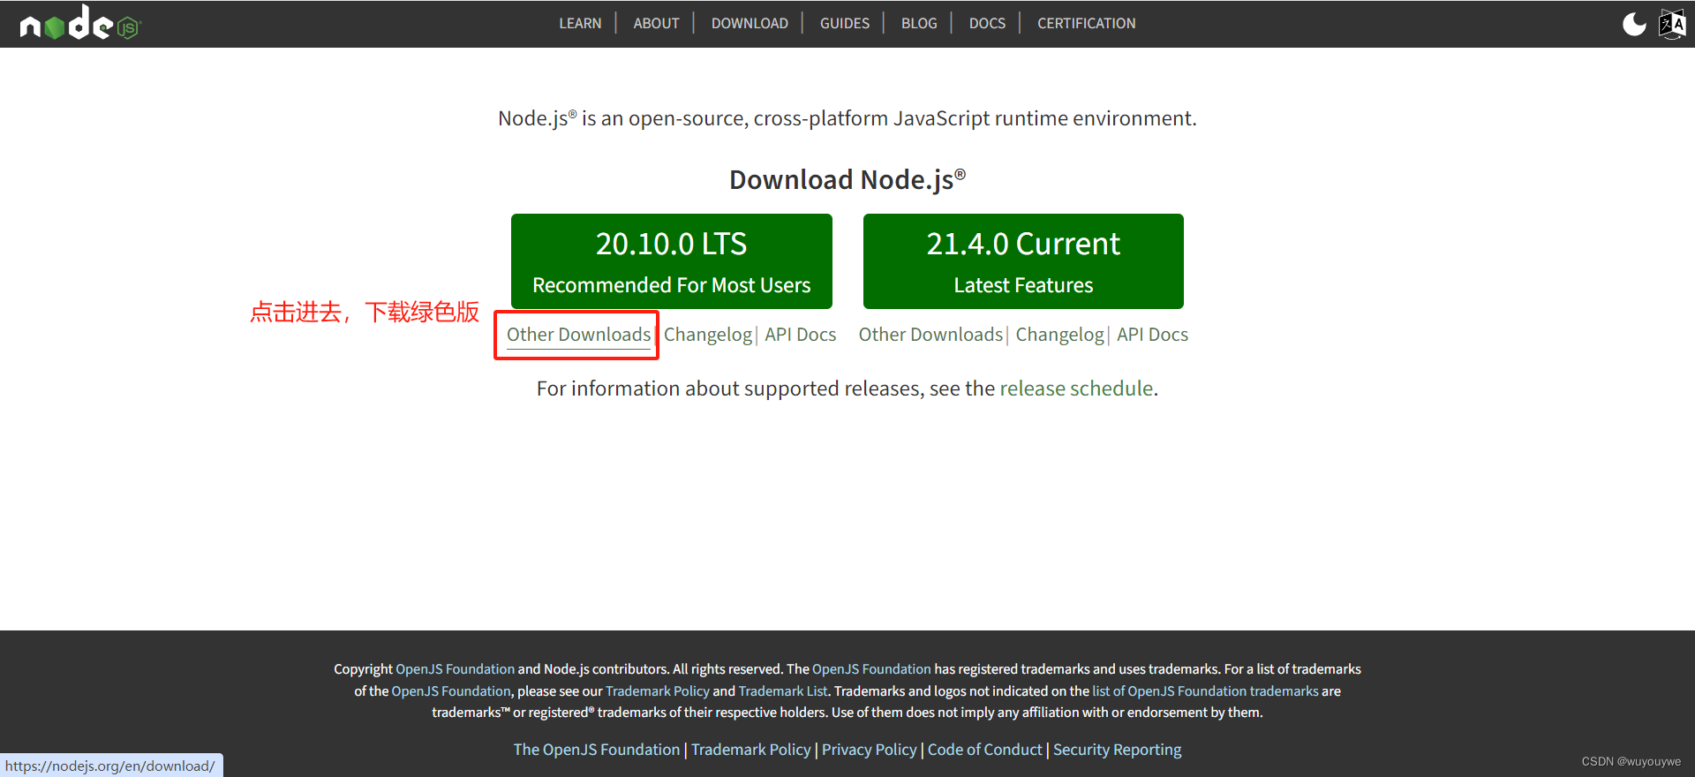Open the BLOG nav item

click(x=919, y=24)
